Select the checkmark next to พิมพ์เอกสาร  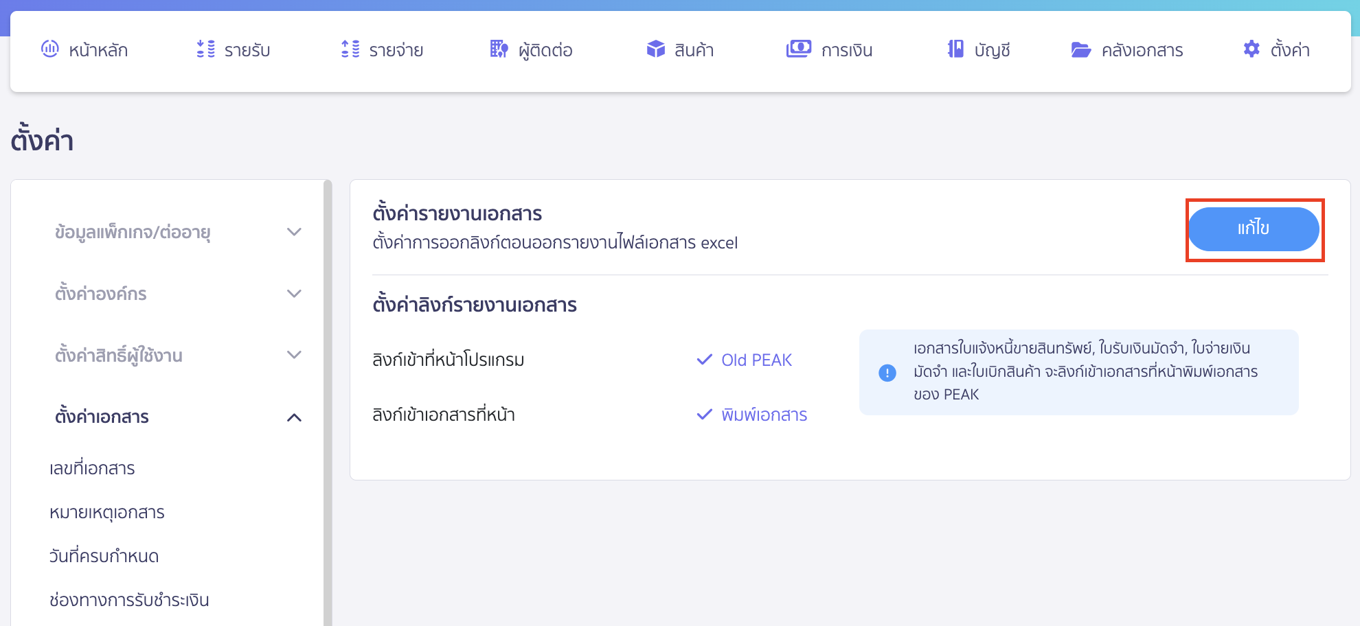pos(704,415)
